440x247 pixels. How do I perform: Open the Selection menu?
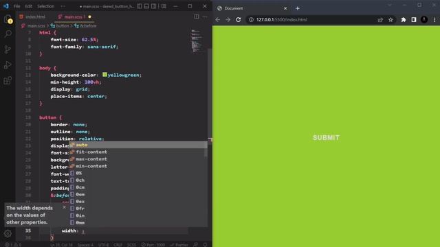point(46,6)
